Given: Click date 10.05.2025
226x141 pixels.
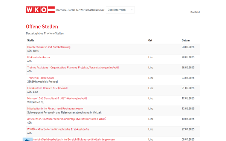Looking at the screenshot, I should tap(188, 119).
